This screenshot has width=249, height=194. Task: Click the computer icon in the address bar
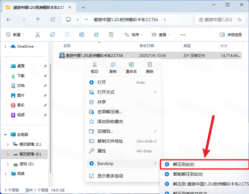click(x=68, y=20)
